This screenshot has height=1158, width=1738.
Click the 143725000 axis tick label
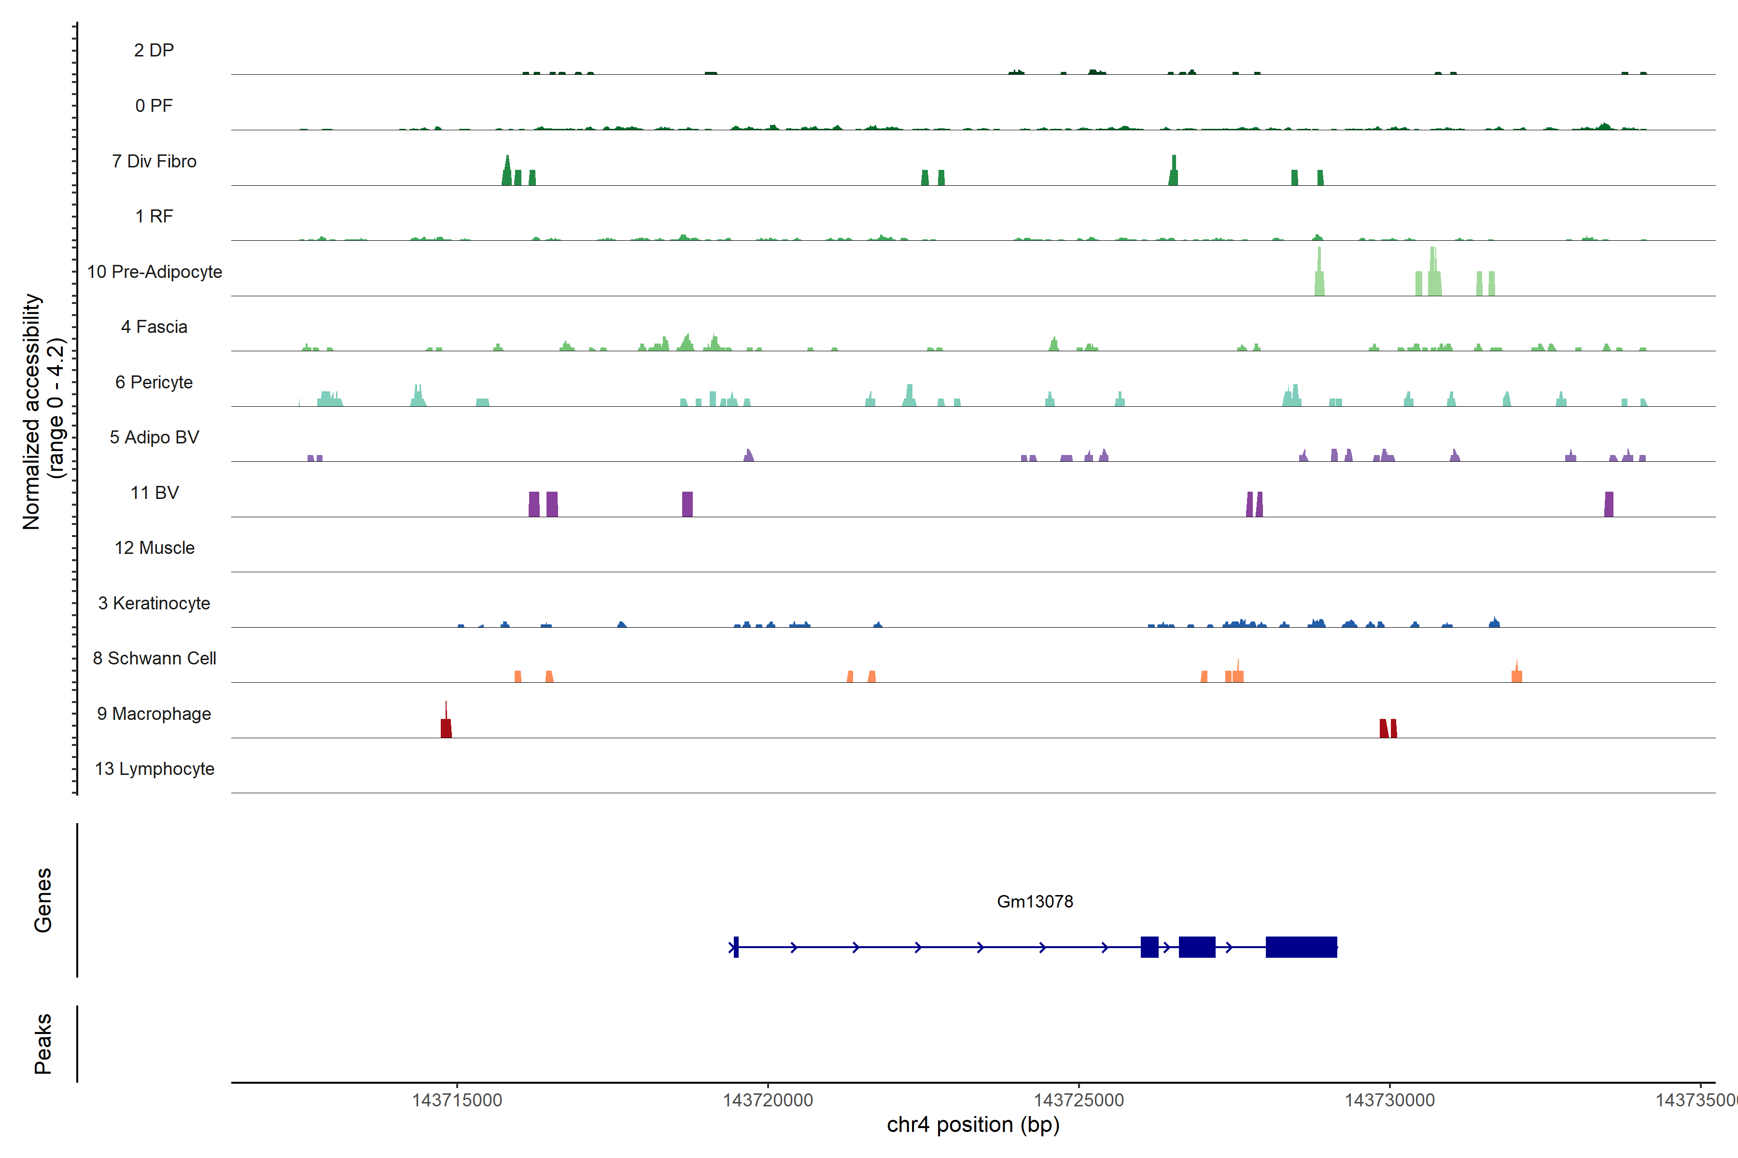click(1078, 1100)
